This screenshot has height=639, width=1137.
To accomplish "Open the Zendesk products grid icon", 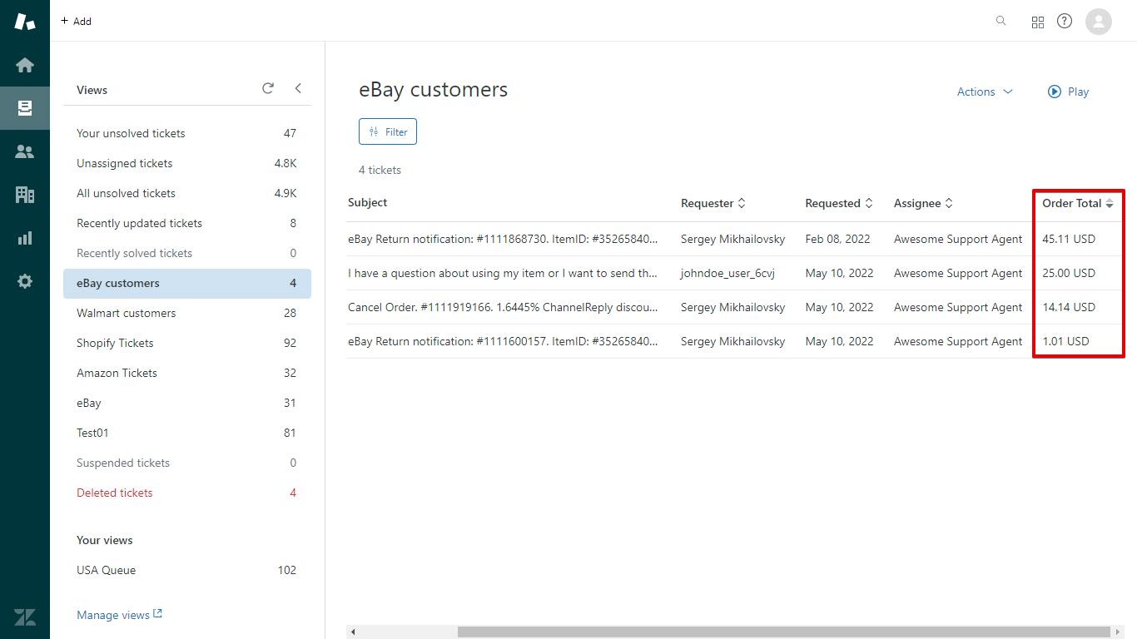I will (1038, 22).
